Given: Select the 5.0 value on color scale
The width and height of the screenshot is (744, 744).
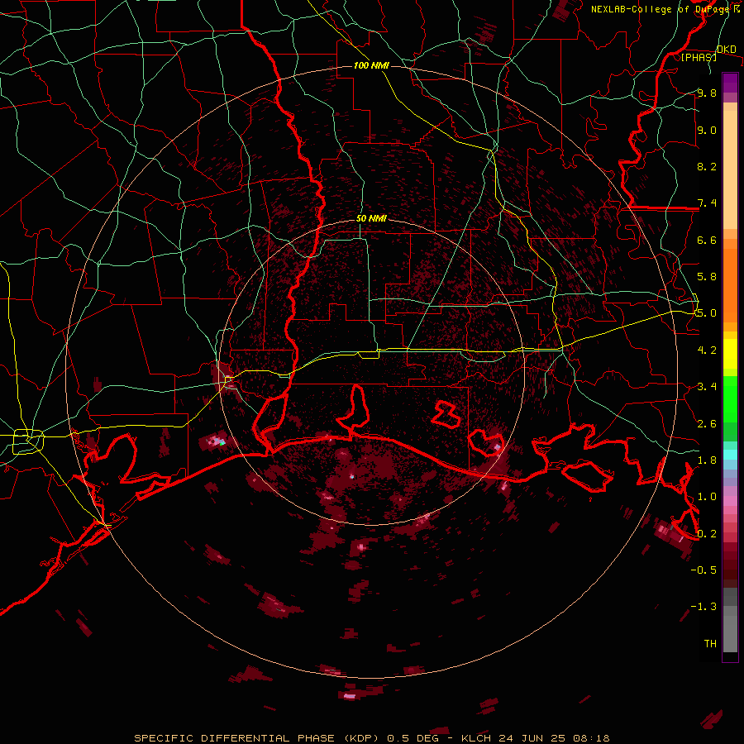Looking at the screenshot, I should tap(707, 313).
